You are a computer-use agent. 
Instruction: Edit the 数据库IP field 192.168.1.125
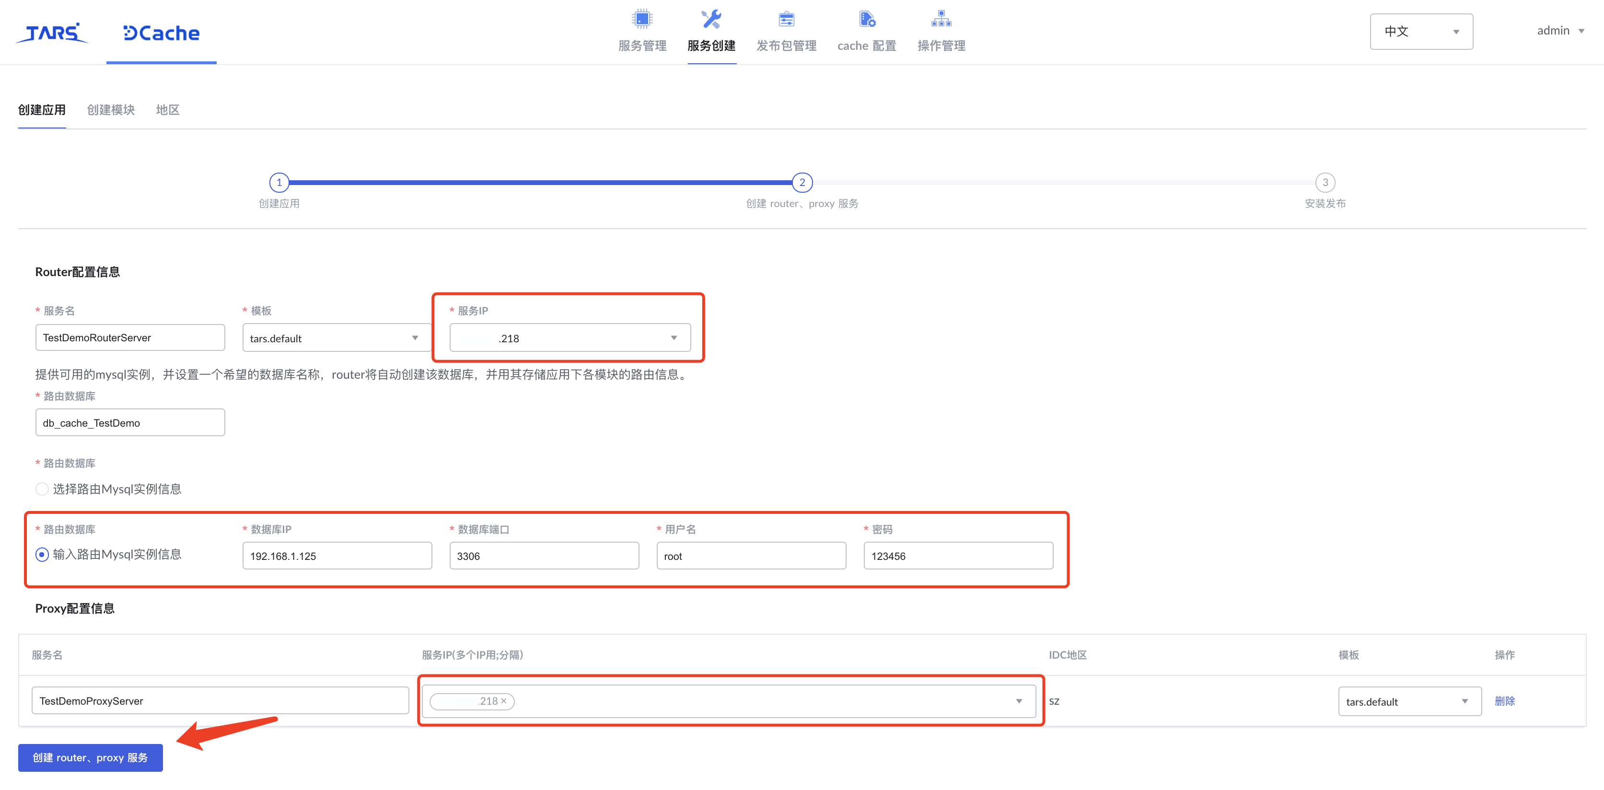click(337, 556)
